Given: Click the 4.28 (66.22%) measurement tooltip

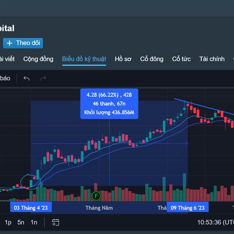Looking at the screenshot, I should click(109, 104).
